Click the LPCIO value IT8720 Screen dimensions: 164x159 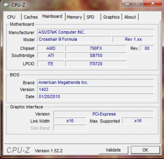pos(96,64)
